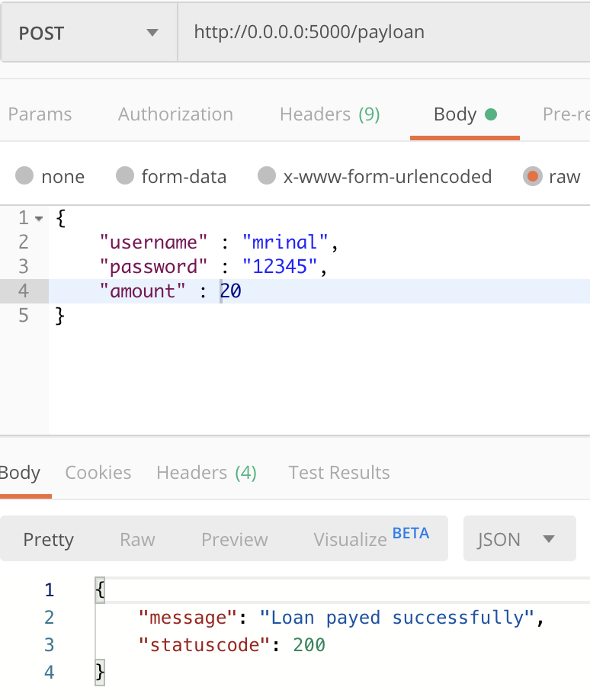The height and width of the screenshot is (700, 590).
Task: Click the green Body status indicator dot
Action: click(x=492, y=112)
